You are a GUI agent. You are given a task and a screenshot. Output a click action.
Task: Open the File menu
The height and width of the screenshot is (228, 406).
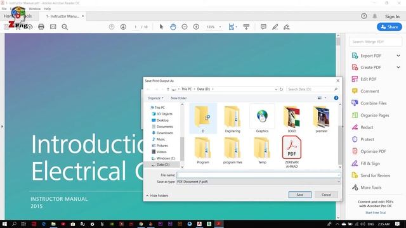pos(4,9)
